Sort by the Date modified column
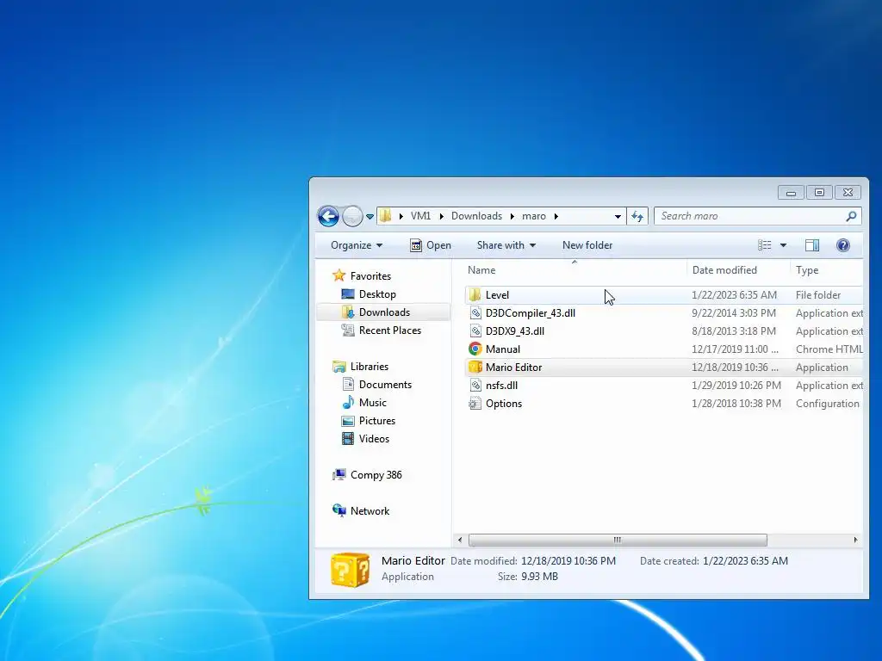882x661 pixels. (x=738, y=269)
